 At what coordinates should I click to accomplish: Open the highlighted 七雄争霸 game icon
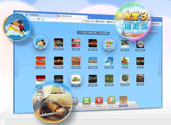pos(76,79)
